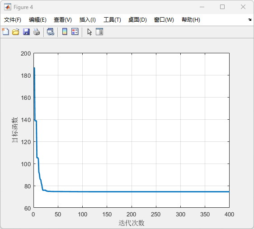The width and height of the screenshot is (254, 229).
Task: Open the 插入(I) menu
Action: (88, 20)
